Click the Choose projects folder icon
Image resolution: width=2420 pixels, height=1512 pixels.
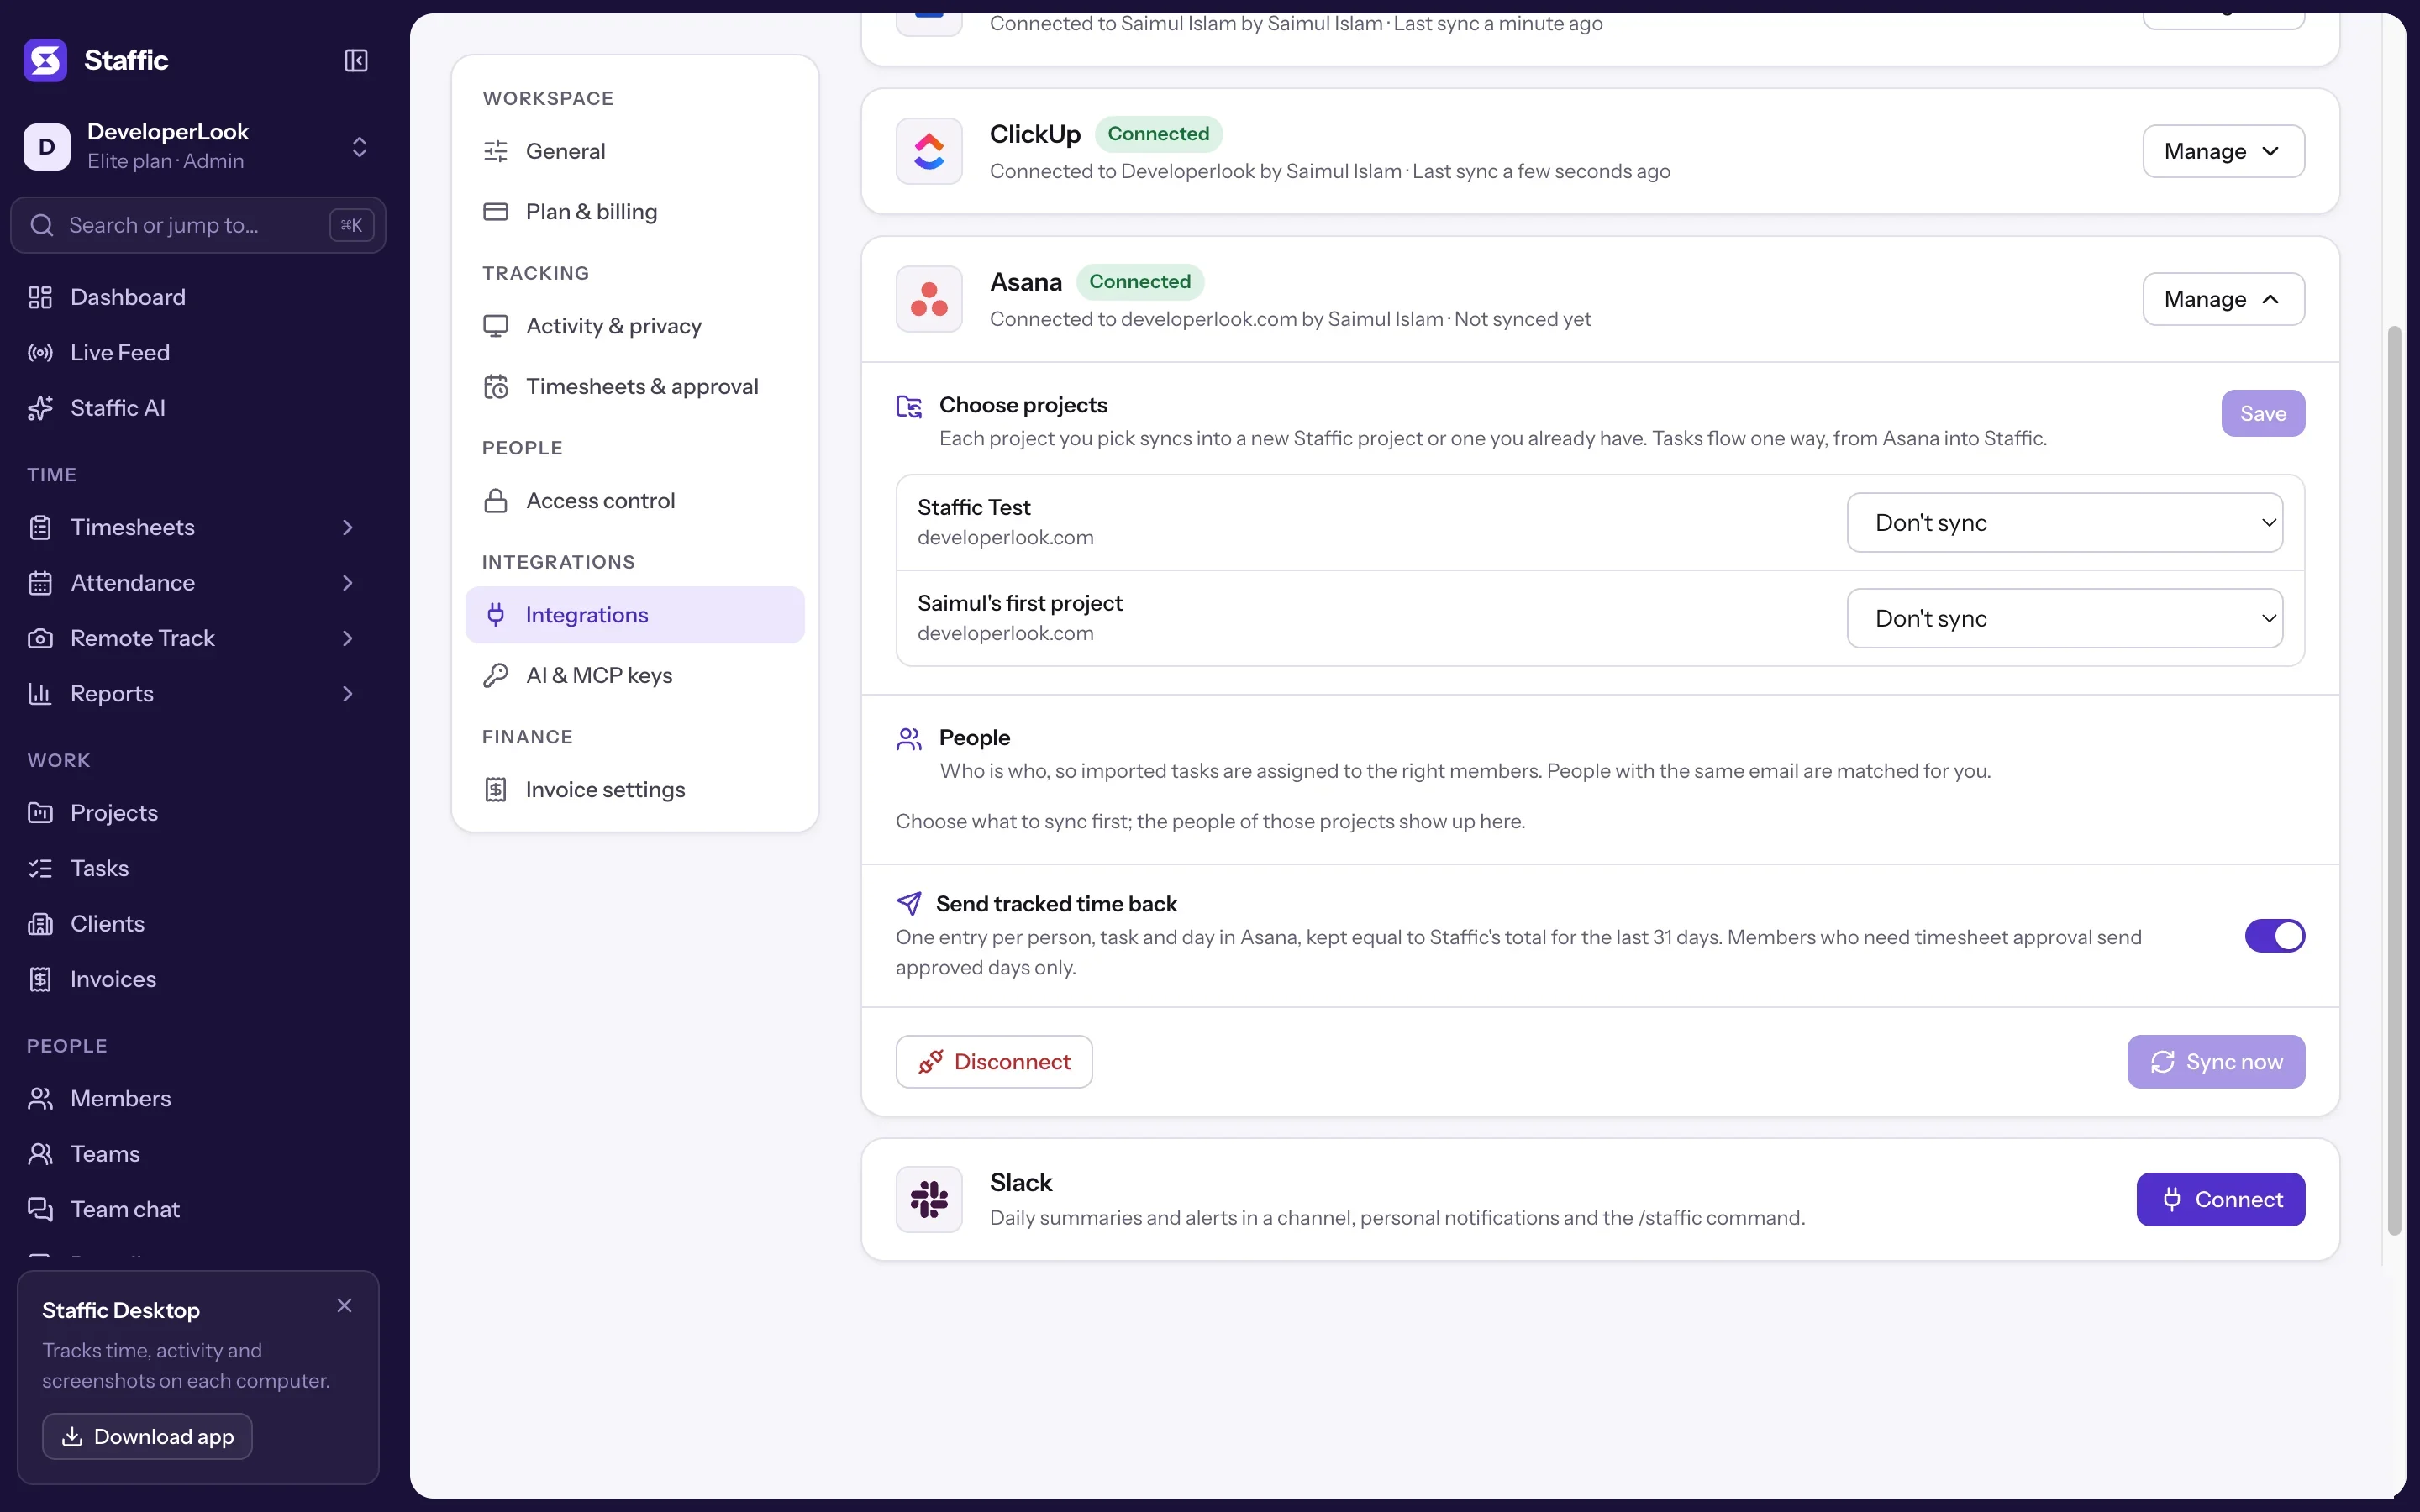click(x=909, y=406)
